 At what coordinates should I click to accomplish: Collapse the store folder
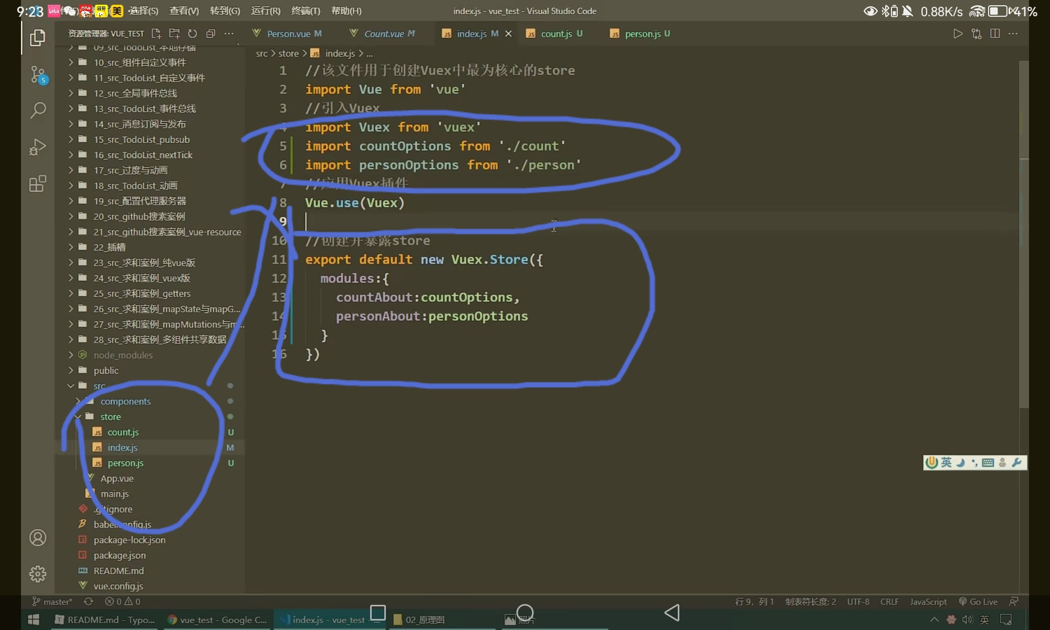coord(110,417)
